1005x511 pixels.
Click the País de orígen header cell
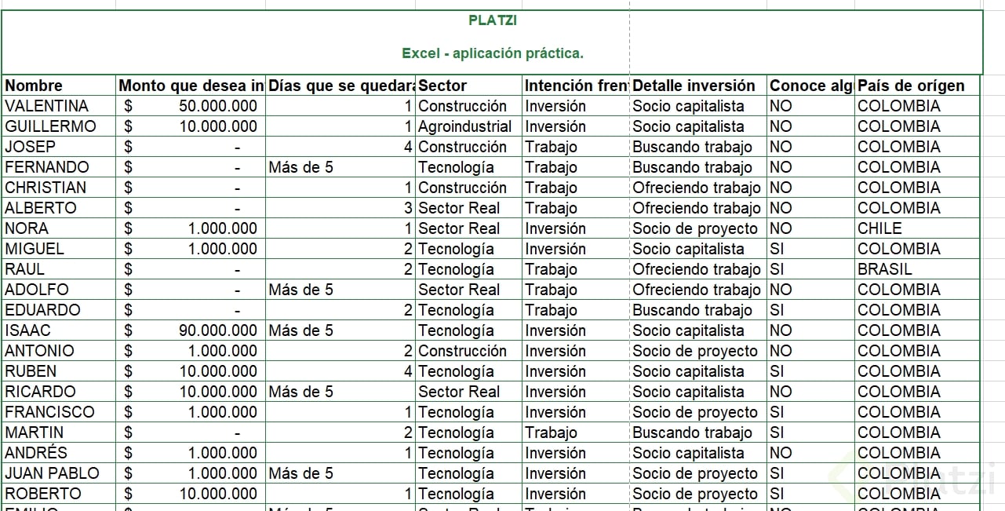(x=911, y=86)
